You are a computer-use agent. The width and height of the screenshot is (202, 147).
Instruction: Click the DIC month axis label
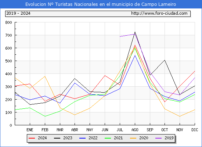click(x=195, y=130)
